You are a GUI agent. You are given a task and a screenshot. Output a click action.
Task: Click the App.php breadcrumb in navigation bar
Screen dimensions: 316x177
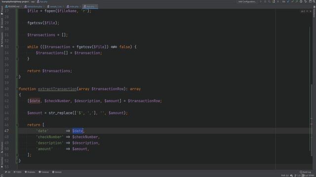click(x=42, y=1)
